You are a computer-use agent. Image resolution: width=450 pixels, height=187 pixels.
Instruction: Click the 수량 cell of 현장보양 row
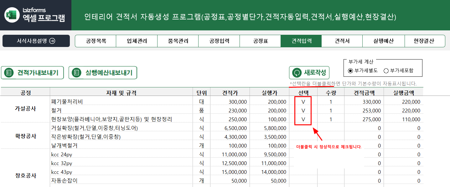tap(331, 119)
